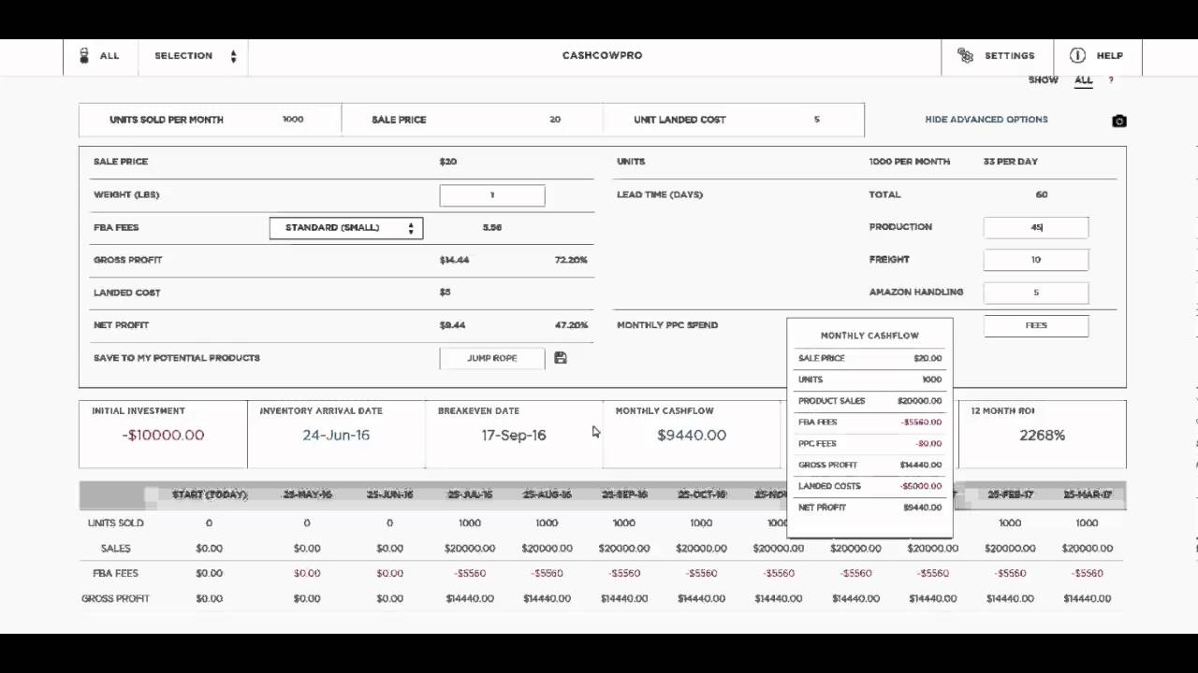
Task: Open the FBA fees Standard (Small) dropdown
Action: (x=346, y=228)
